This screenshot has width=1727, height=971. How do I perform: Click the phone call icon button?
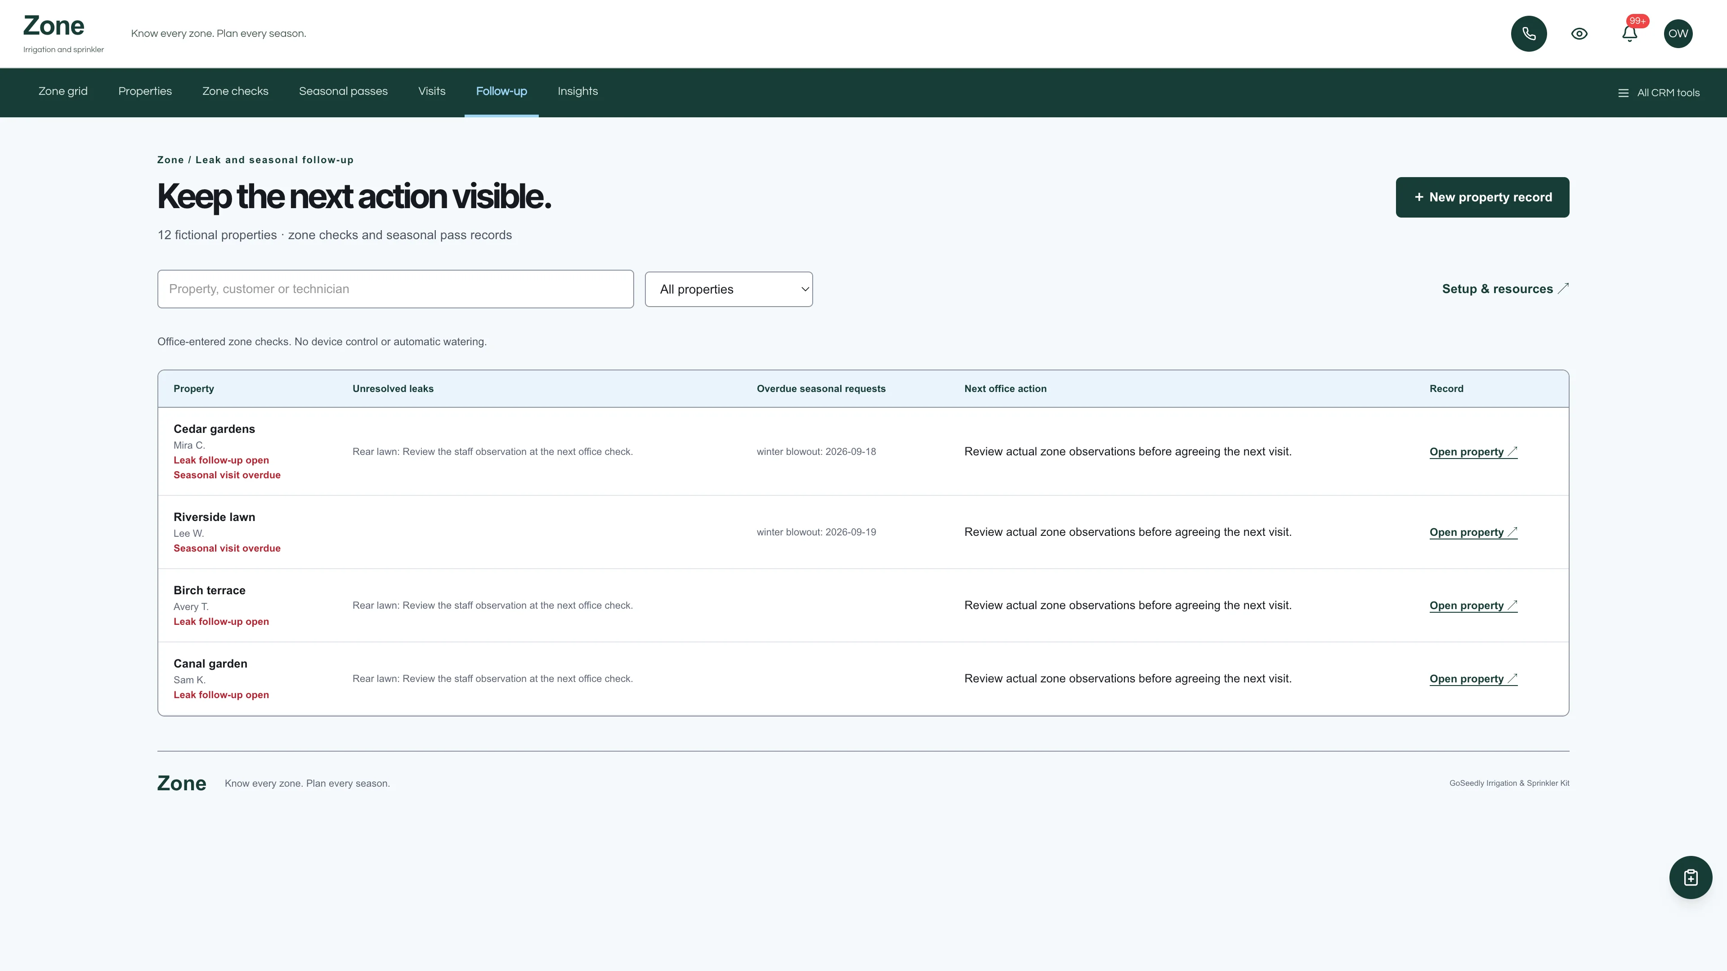pyautogui.click(x=1529, y=34)
